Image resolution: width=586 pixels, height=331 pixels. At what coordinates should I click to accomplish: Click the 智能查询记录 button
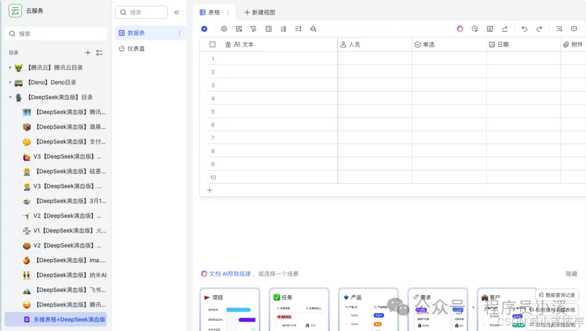point(557,295)
